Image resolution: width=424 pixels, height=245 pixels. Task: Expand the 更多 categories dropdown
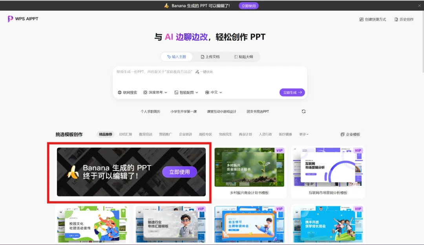303,134
